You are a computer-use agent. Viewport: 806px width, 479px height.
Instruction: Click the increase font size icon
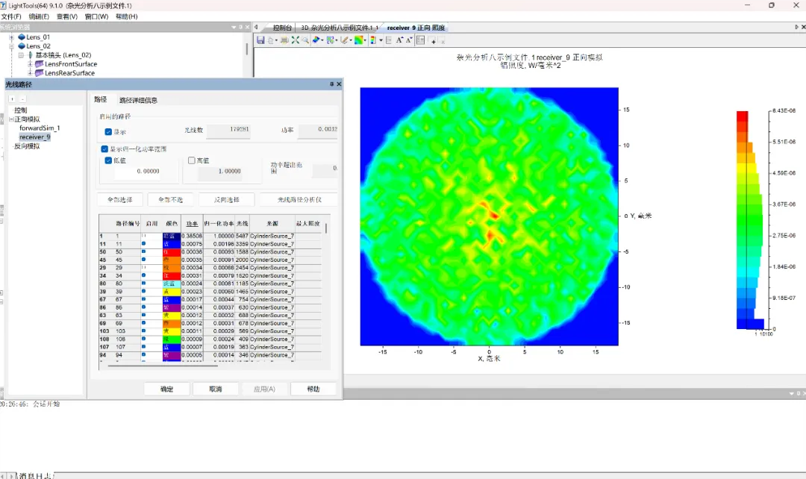point(399,40)
